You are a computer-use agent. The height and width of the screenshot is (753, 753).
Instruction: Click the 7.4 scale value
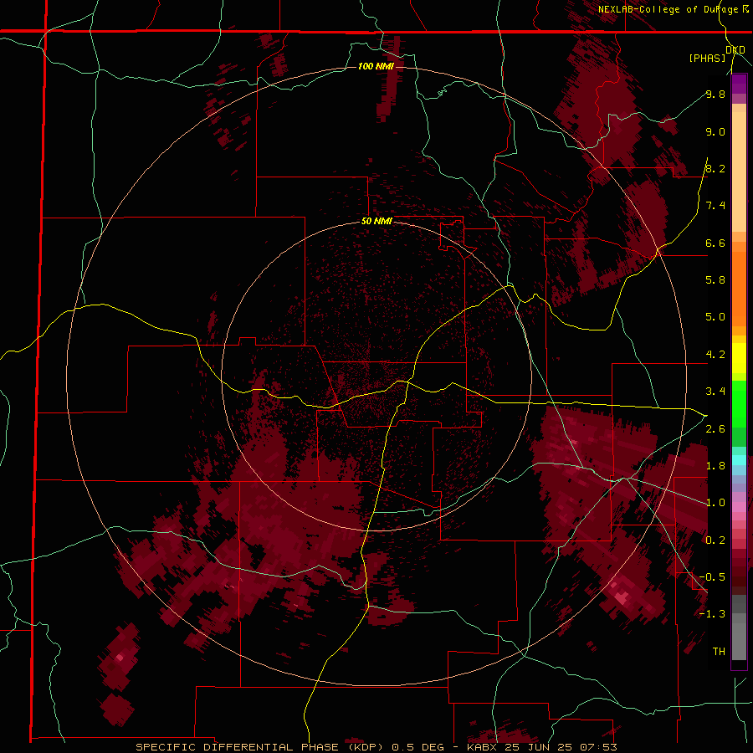pyautogui.click(x=715, y=206)
